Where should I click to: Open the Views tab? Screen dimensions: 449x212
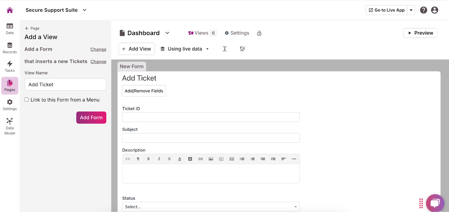(x=201, y=33)
